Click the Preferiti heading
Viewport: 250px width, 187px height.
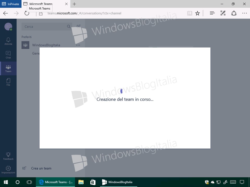click(x=27, y=37)
